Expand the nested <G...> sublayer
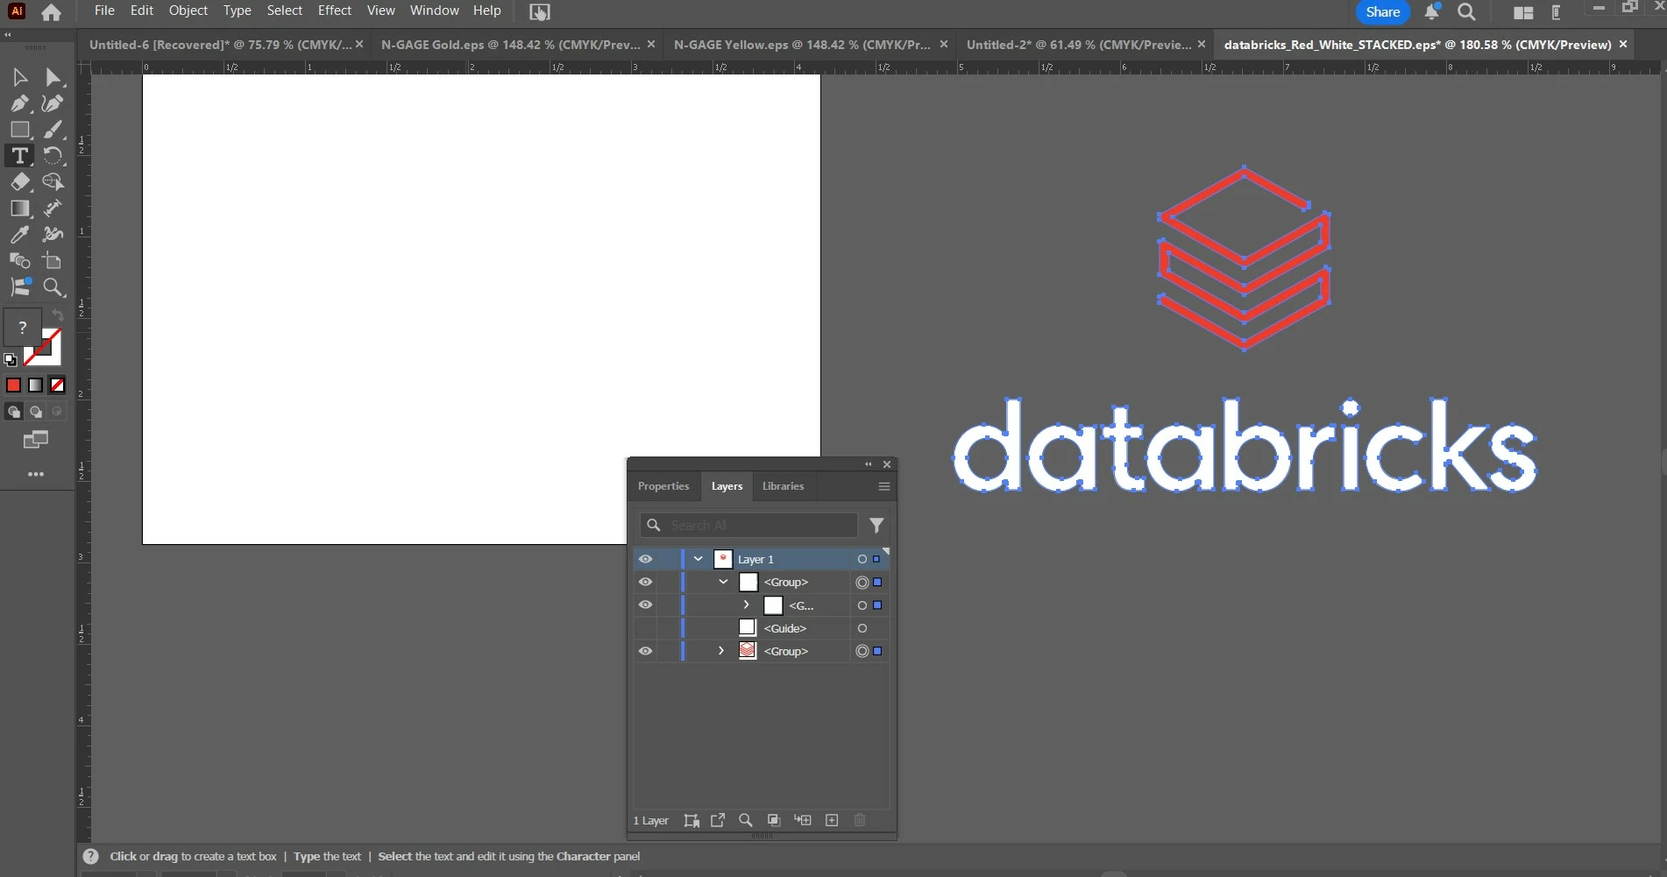This screenshot has width=1667, height=877. click(746, 605)
